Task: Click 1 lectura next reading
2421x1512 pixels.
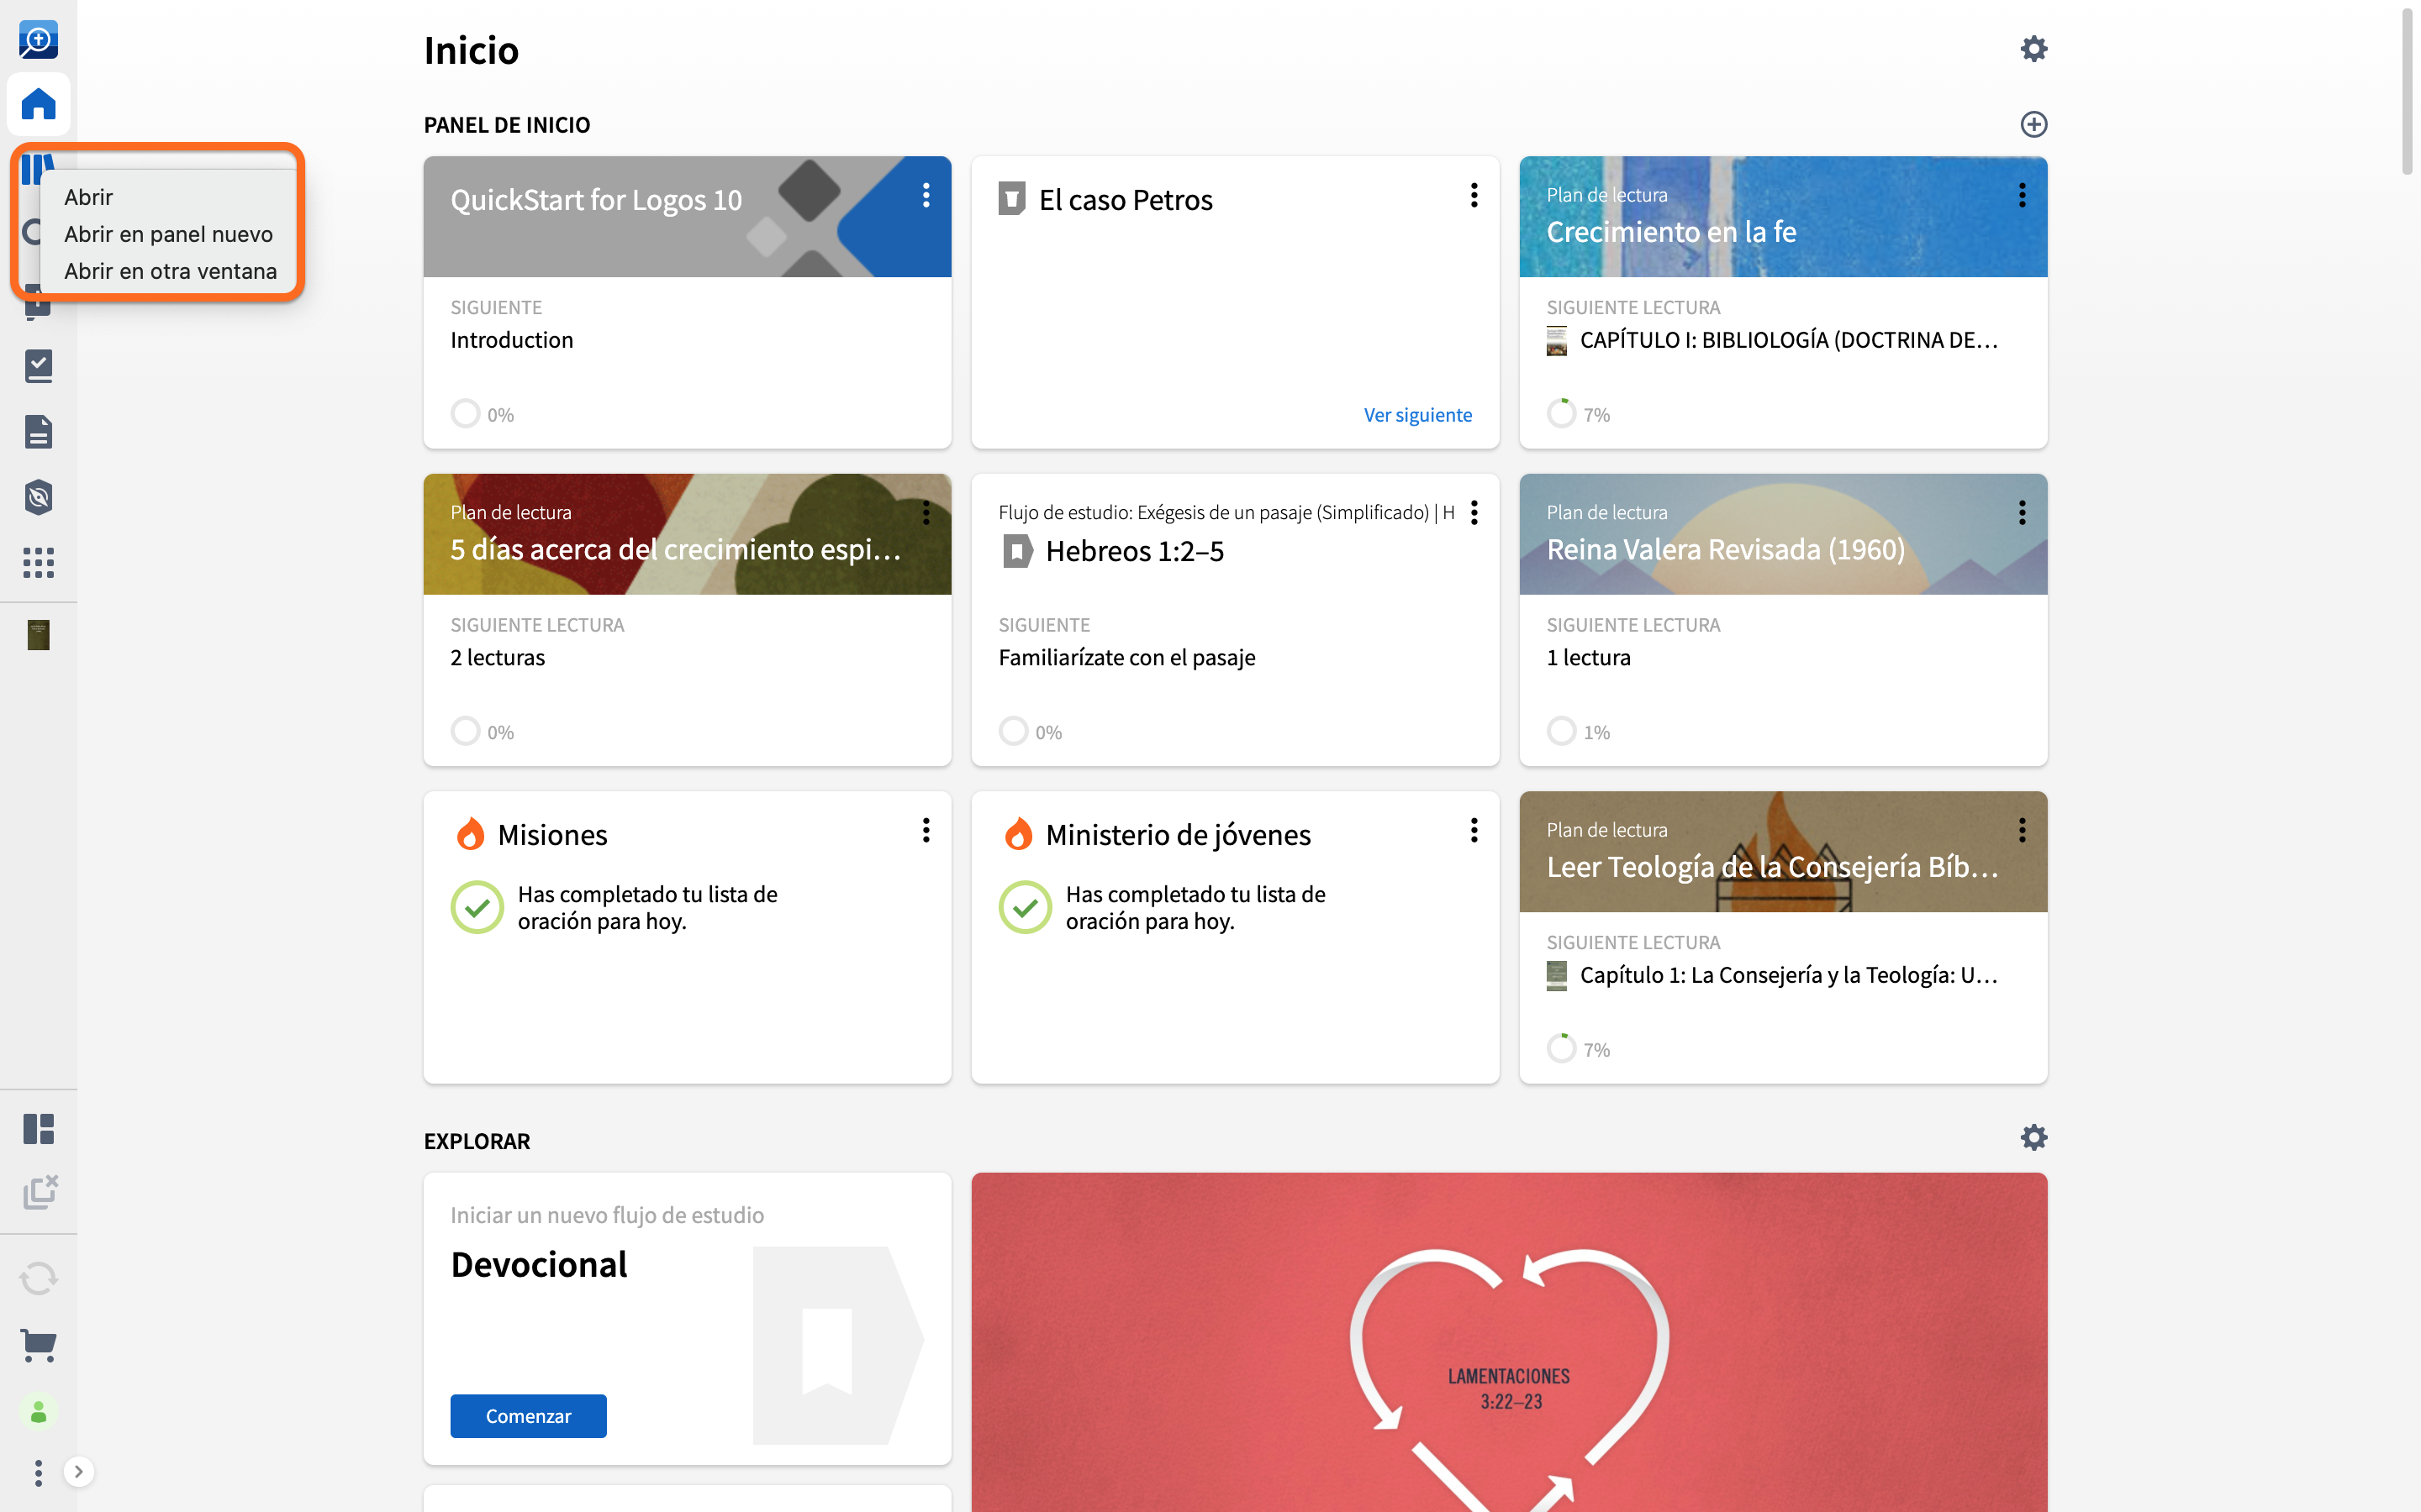Action: click(1589, 657)
